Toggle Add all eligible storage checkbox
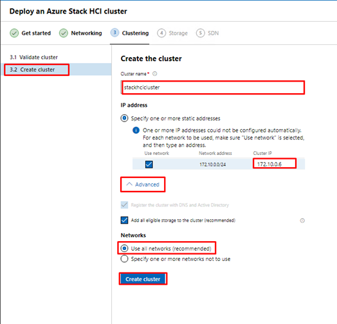 (124, 221)
